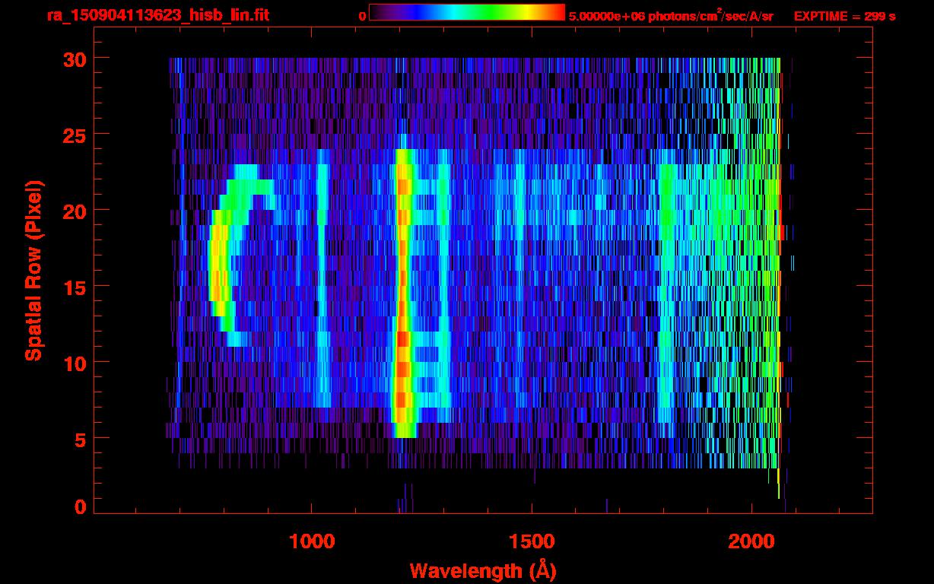Click the Spatial Row (Pixel) axis title

pyautogui.click(x=33, y=270)
